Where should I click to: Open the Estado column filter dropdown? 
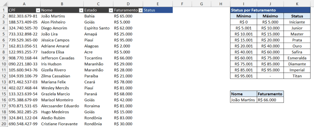tap(111, 10)
